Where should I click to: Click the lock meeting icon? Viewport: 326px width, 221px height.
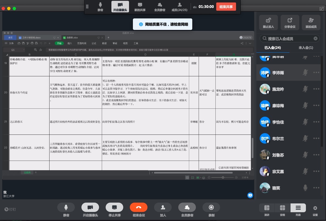[268, 20]
